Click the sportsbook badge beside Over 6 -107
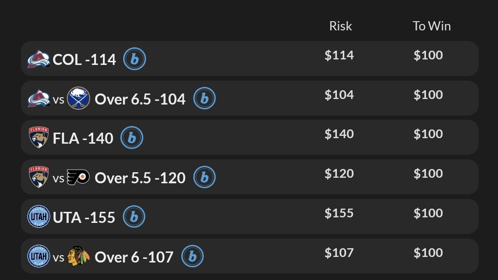The image size is (498, 280). [x=192, y=257]
